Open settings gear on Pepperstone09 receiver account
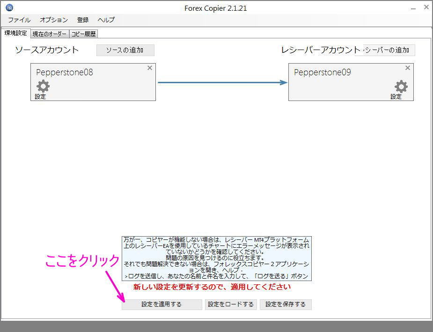The height and width of the screenshot is (332, 433). coord(400,87)
